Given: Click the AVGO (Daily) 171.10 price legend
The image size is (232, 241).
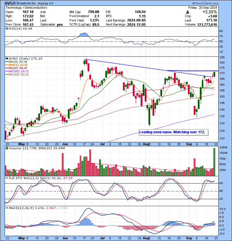Looking at the screenshot, I should pos(26,59).
